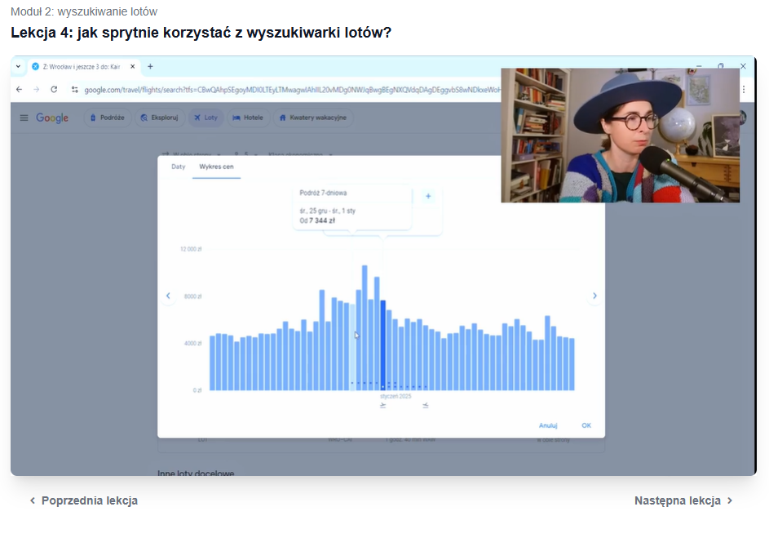Click Anuluj to cancel the dialog

[x=548, y=425]
